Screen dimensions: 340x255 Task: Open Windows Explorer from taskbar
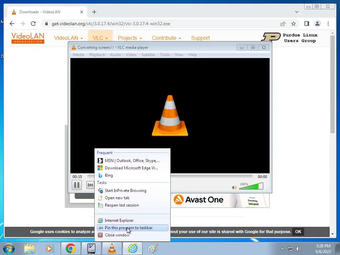click(30, 248)
